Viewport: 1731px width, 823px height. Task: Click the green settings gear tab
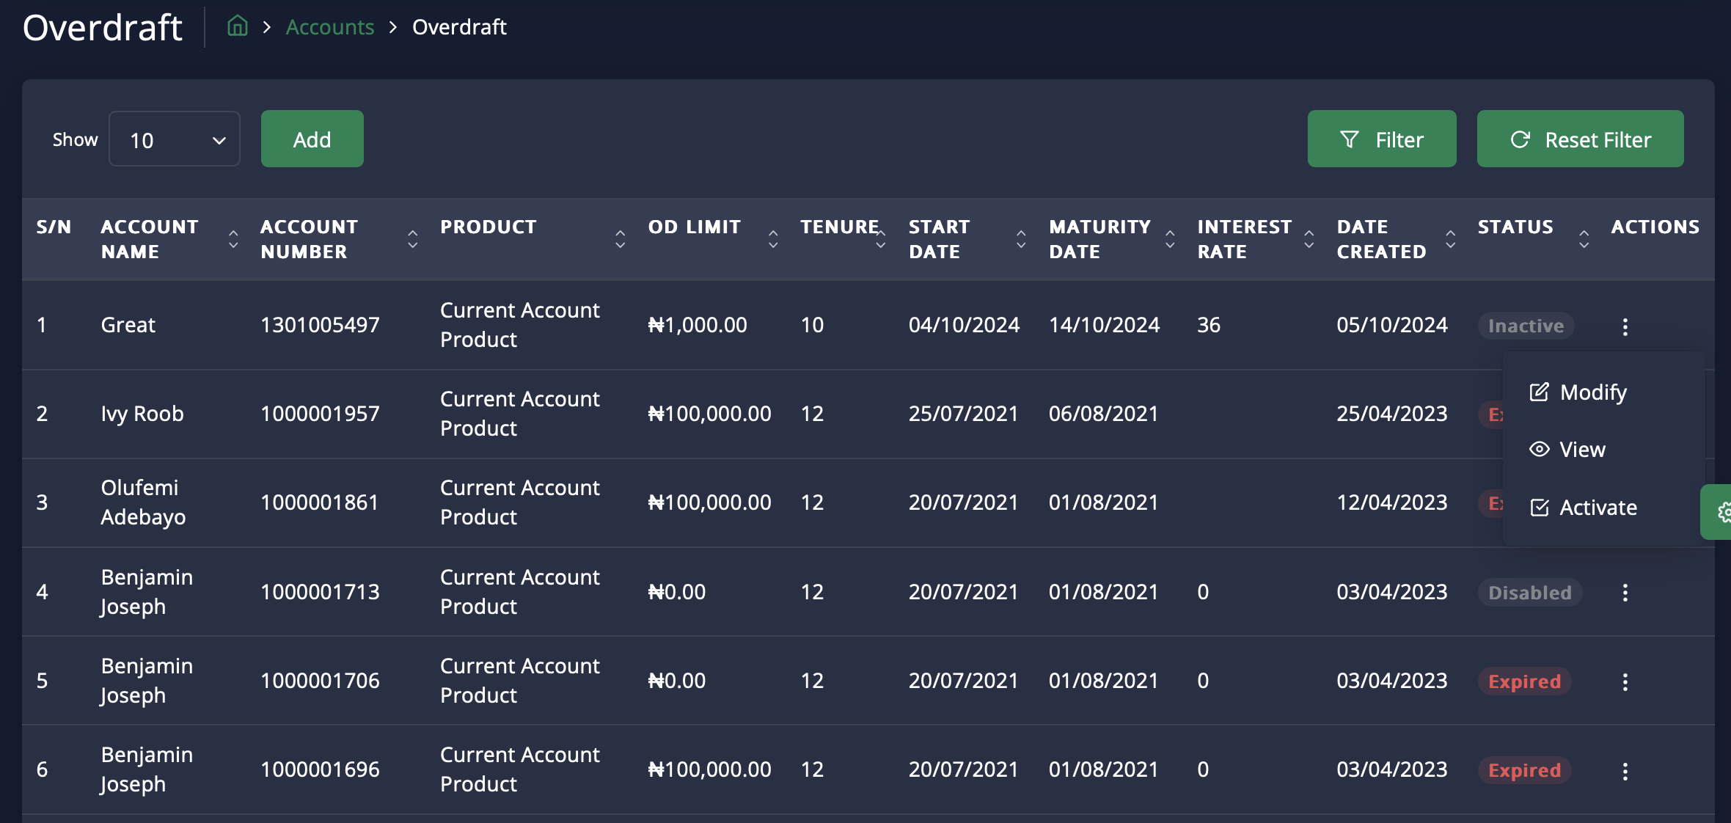coord(1721,512)
